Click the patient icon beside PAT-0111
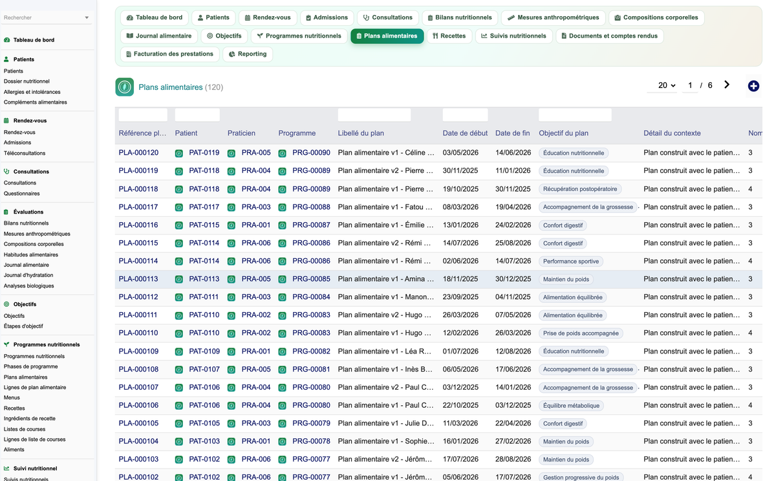776x481 pixels. click(179, 298)
